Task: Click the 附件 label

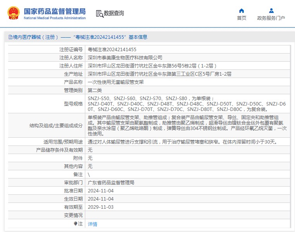Action: (78, 158)
